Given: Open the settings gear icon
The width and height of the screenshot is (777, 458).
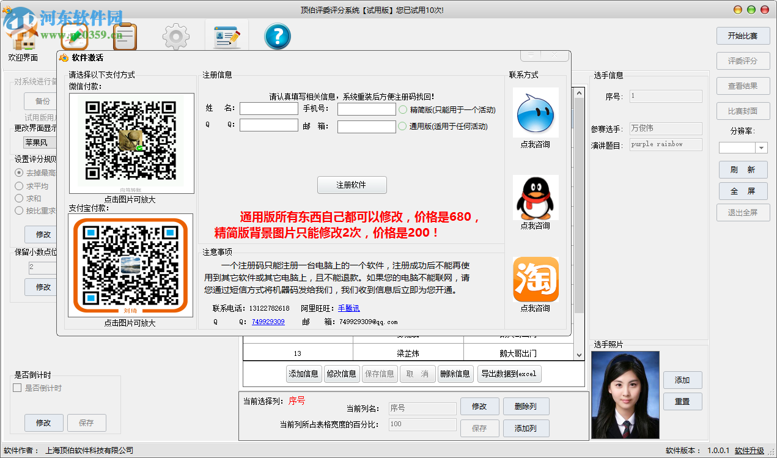Looking at the screenshot, I should (176, 35).
